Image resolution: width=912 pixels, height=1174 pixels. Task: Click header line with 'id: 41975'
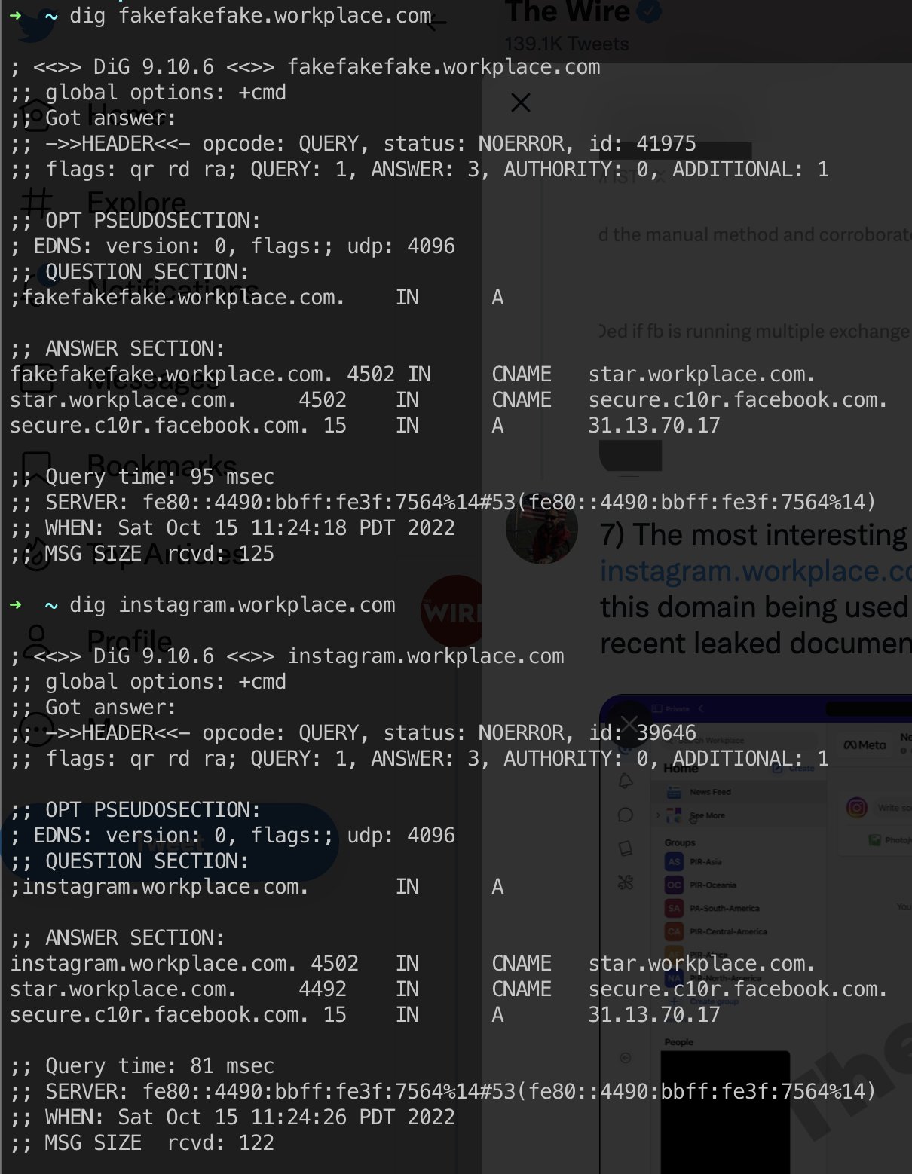(353, 143)
